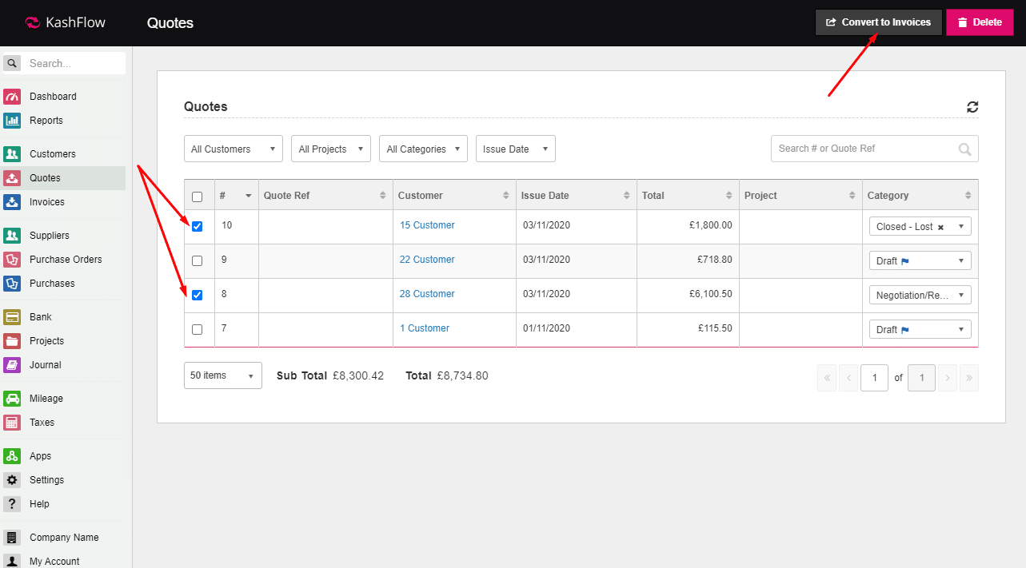The image size is (1026, 568).
Task: Click the Dashboard gauge icon in sidebar
Action: point(12,97)
